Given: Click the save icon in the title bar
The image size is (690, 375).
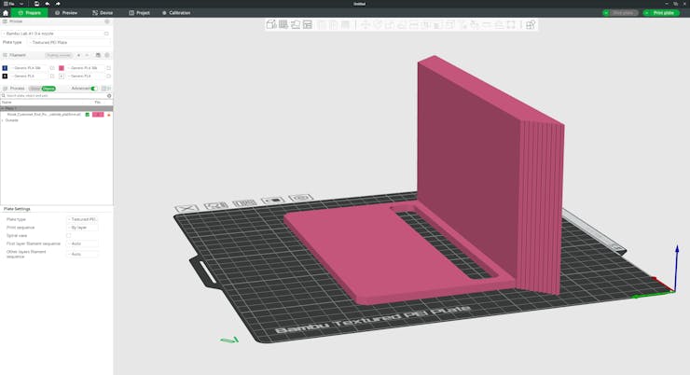Looking at the screenshot, I should 36,4.
